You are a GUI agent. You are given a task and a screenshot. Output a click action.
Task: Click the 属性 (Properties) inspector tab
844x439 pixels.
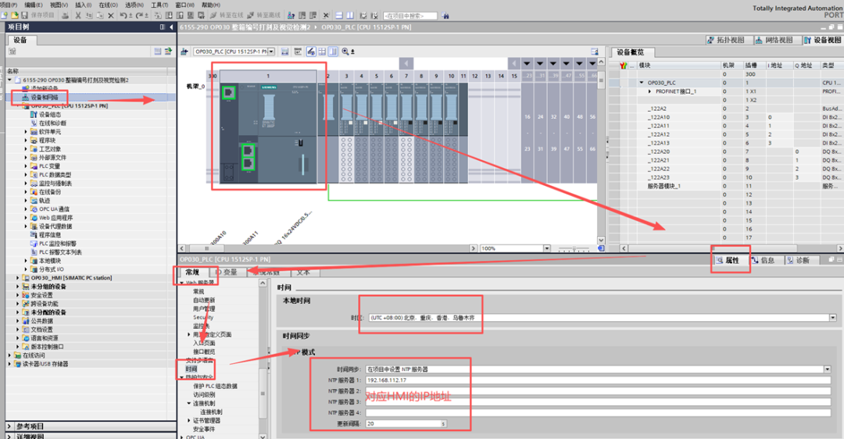click(x=731, y=260)
